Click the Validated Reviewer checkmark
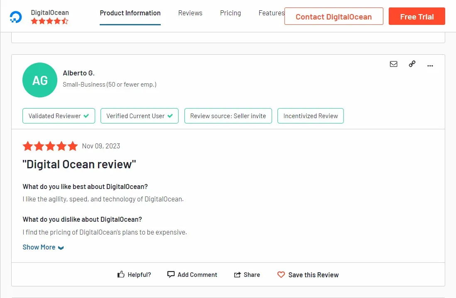 pos(87,116)
